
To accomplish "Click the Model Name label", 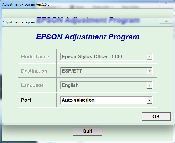I will 35,57.
